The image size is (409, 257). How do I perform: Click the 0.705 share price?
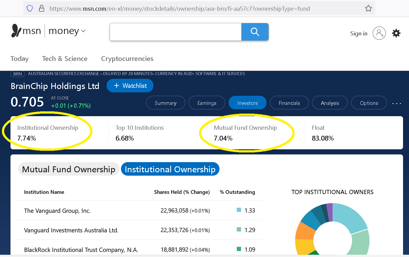27,102
